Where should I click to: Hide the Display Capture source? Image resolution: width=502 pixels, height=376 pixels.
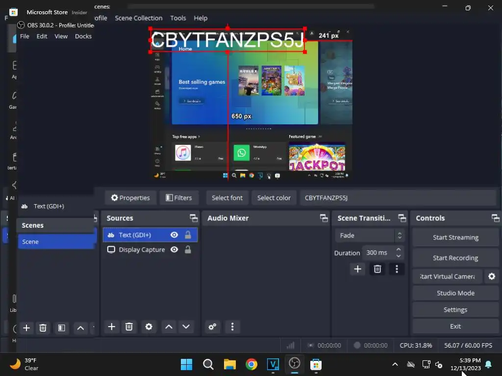[174, 249]
